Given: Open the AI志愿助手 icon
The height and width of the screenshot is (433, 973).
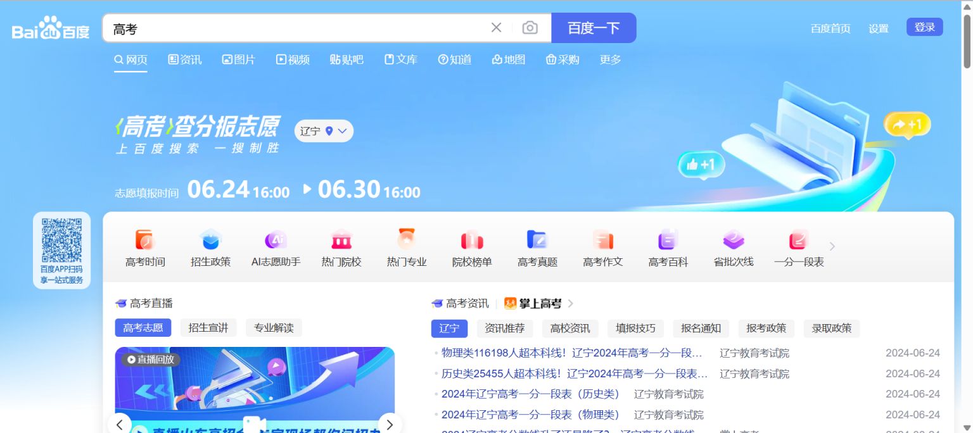Looking at the screenshot, I should point(276,248).
